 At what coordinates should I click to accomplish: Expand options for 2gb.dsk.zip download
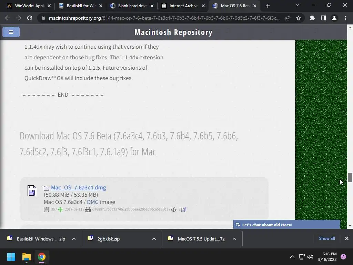(x=154, y=239)
